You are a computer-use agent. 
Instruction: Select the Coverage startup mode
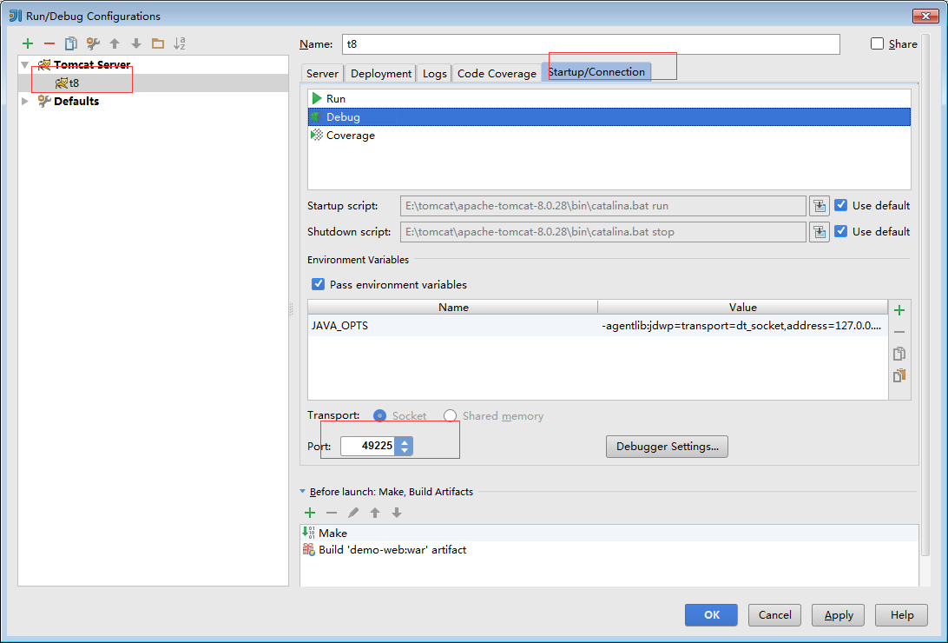[x=609, y=136]
